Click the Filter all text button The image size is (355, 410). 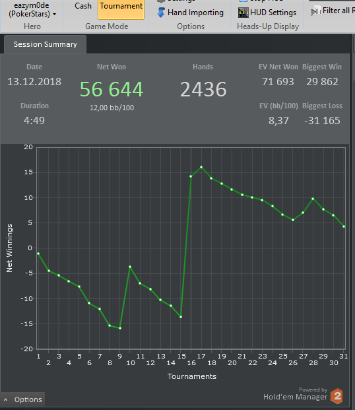pyautogui.click(x=336, y=11)
